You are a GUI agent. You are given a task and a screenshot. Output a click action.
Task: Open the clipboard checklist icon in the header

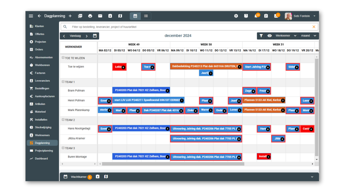(266, 16)
